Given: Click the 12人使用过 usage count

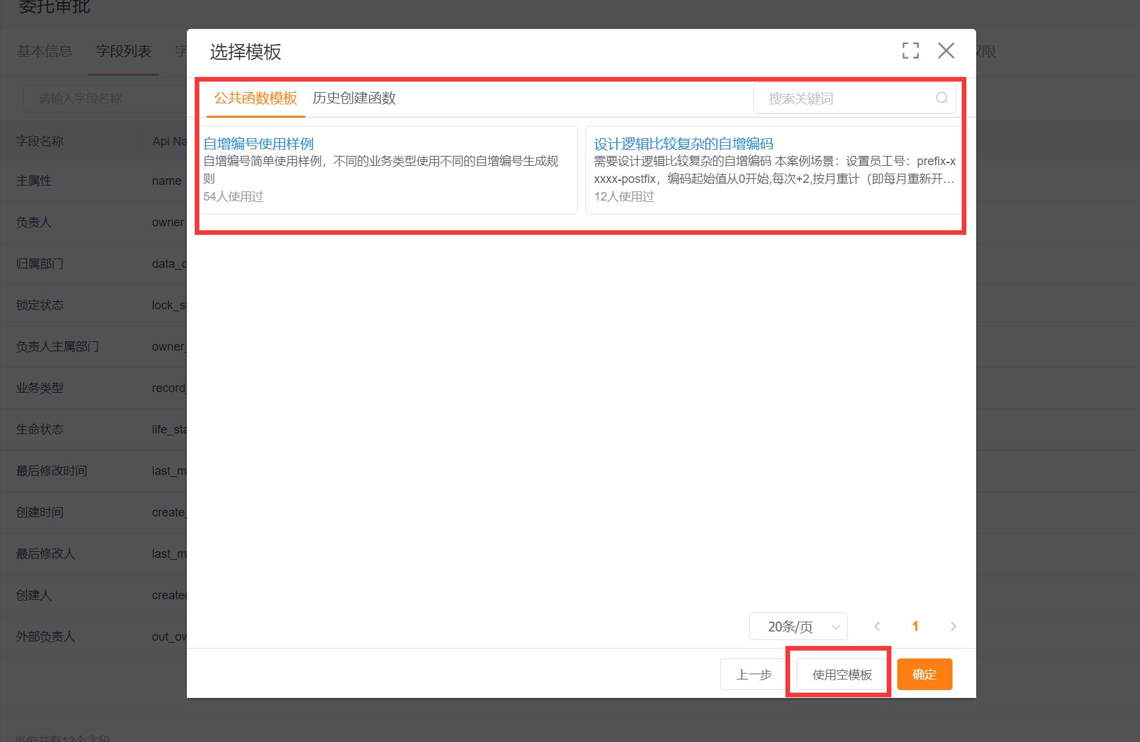Looking at the screenshot, I should (624, 197).
